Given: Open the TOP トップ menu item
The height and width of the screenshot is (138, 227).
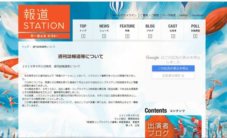Looking at the screenshot, I should coord(83,30).
